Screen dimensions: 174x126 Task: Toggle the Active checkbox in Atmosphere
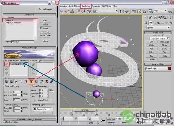coord(41,28)
